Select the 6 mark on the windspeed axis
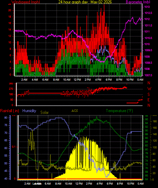This screenshot has height=188, width=158. (x=10, y=55)
